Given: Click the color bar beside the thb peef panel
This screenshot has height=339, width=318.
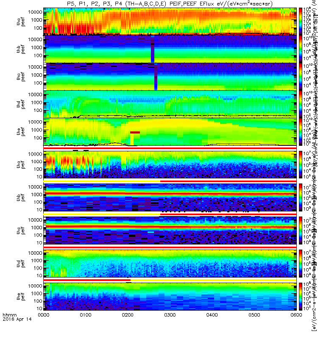Looking at the screenshot, I should pyautogui.click(x=301, y=49).
